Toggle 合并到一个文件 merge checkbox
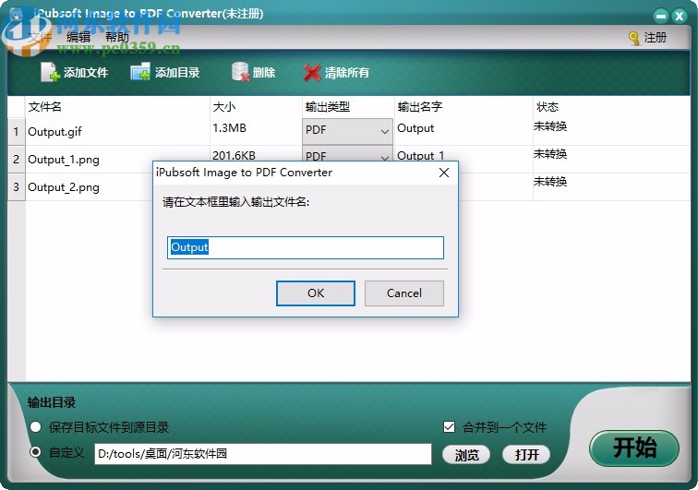 click(449, 427)
